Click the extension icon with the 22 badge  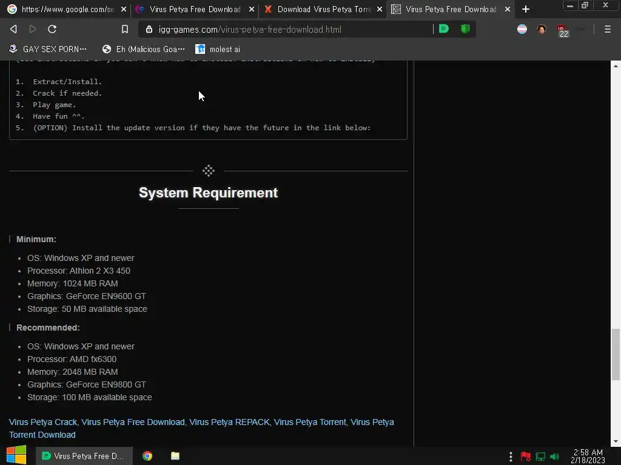[x=562, y=30]
